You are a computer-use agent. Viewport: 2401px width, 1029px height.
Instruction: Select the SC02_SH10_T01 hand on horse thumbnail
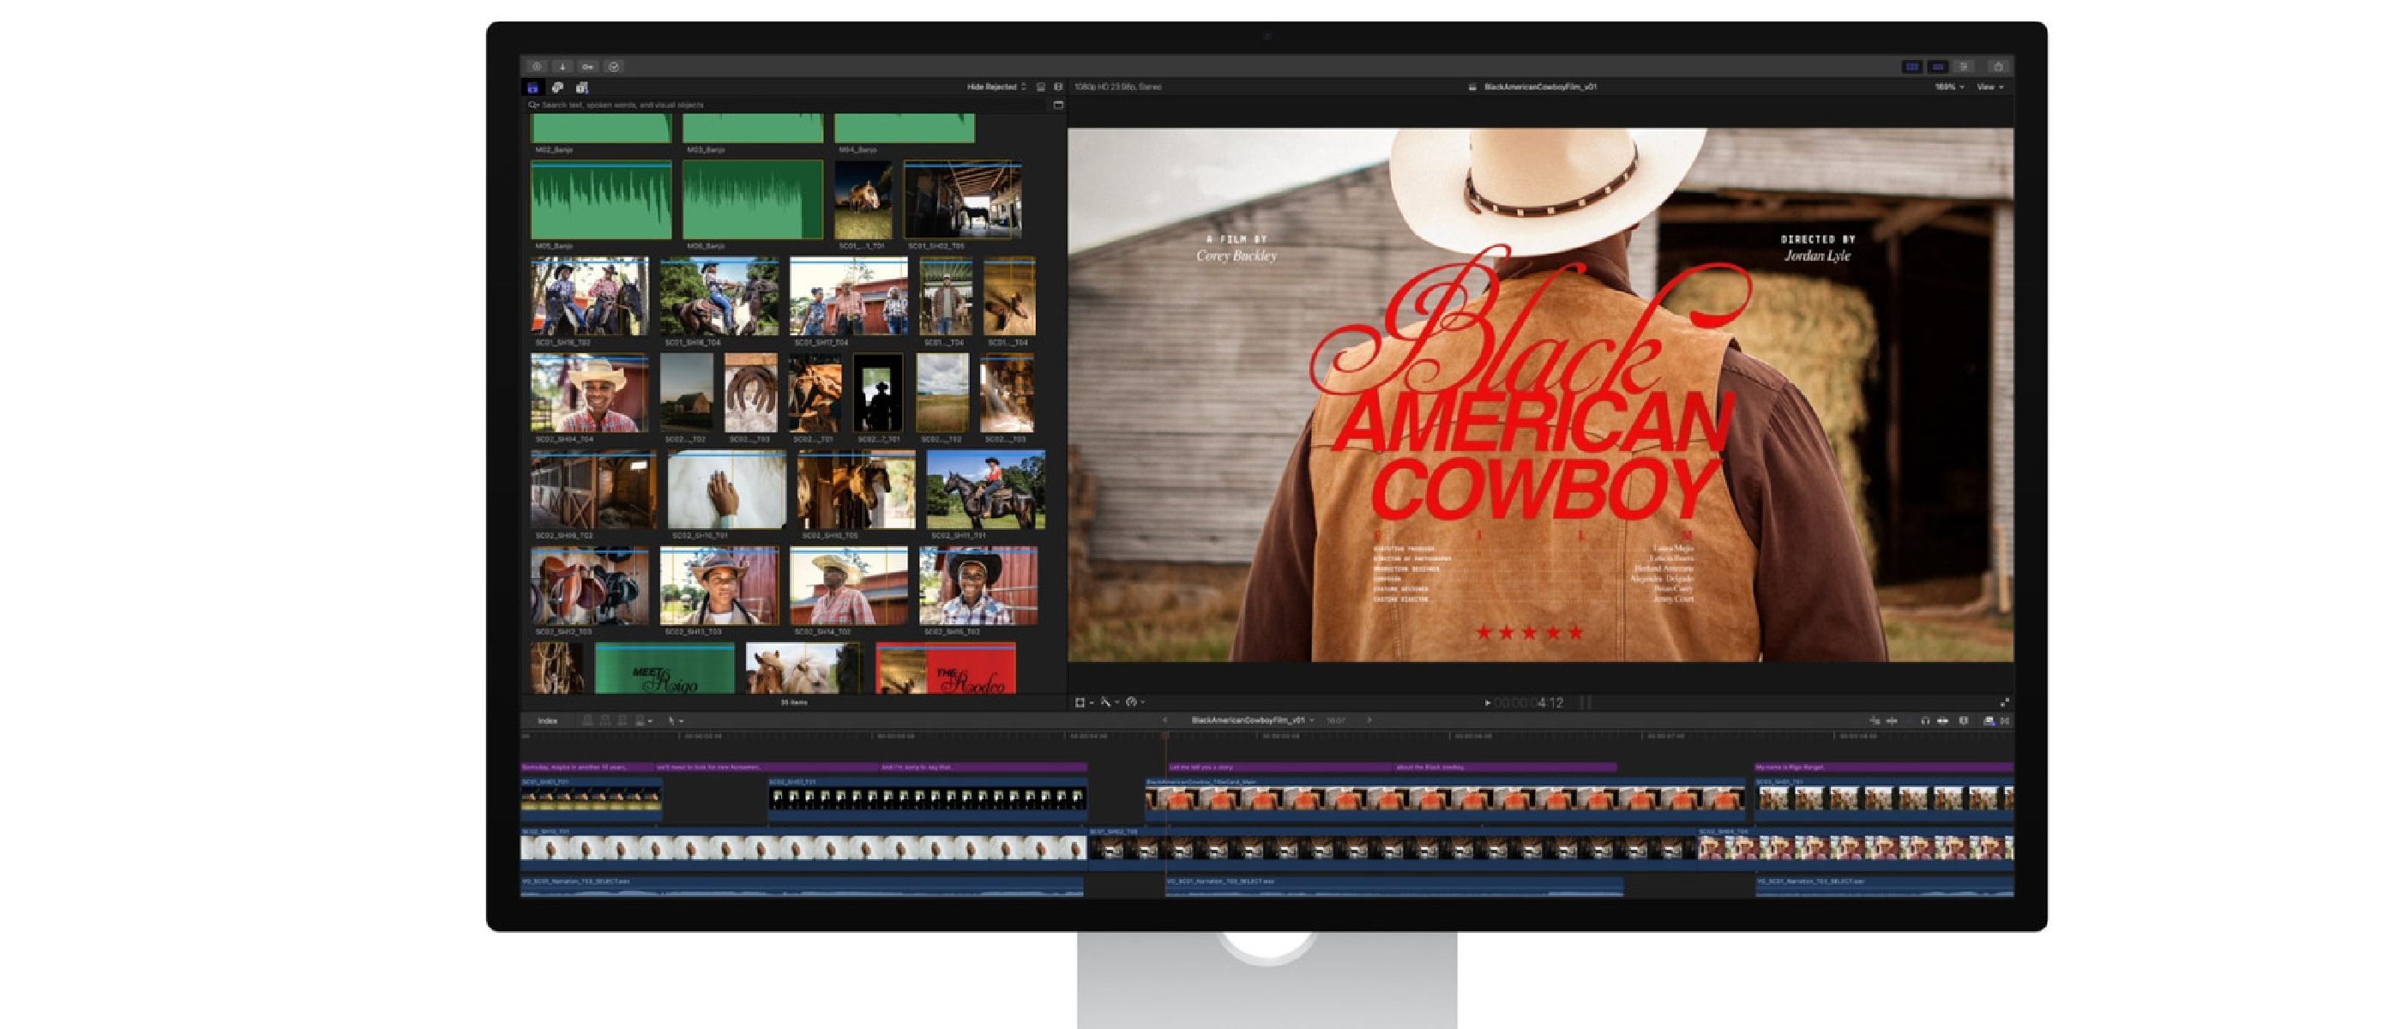click(726, 490)
